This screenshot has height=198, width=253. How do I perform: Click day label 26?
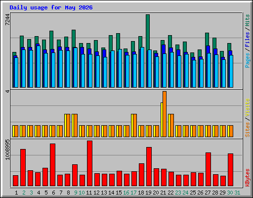coord(200,193)
